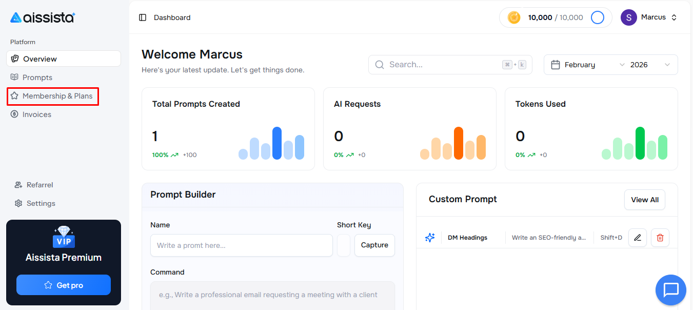693x310 pixels.
Task: Go to Membership & Plans
Action: [52, 96]
